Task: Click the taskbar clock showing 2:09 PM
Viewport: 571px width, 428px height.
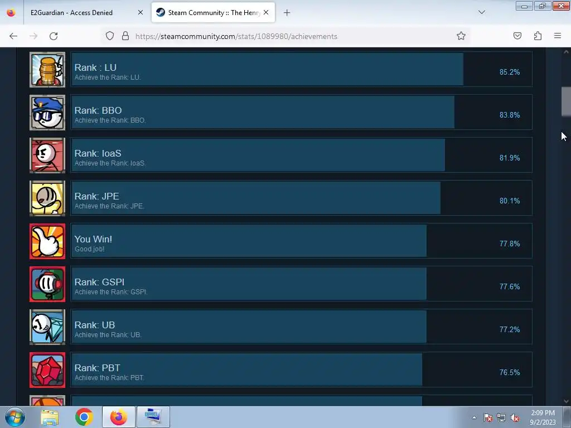Action: tap(543, 417)
